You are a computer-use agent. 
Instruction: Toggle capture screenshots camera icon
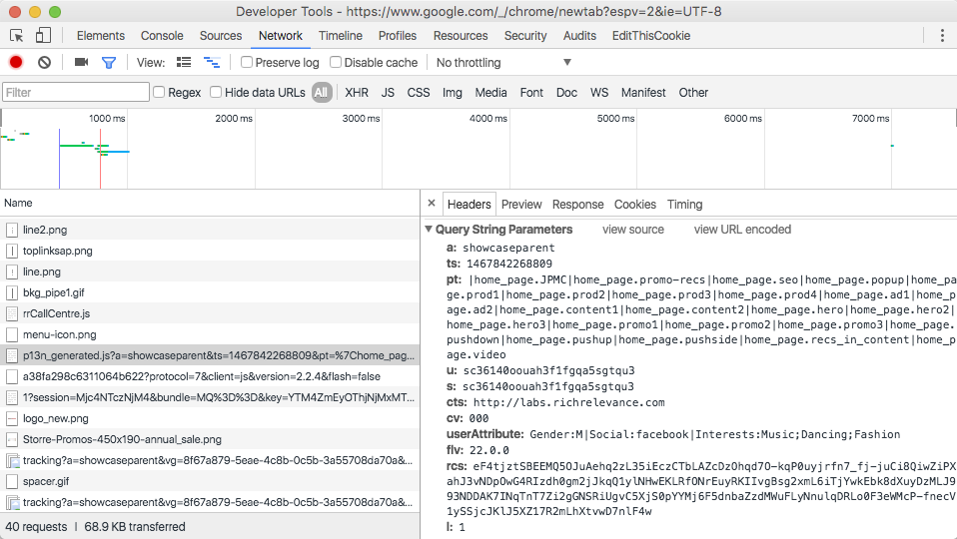point(81,62)
